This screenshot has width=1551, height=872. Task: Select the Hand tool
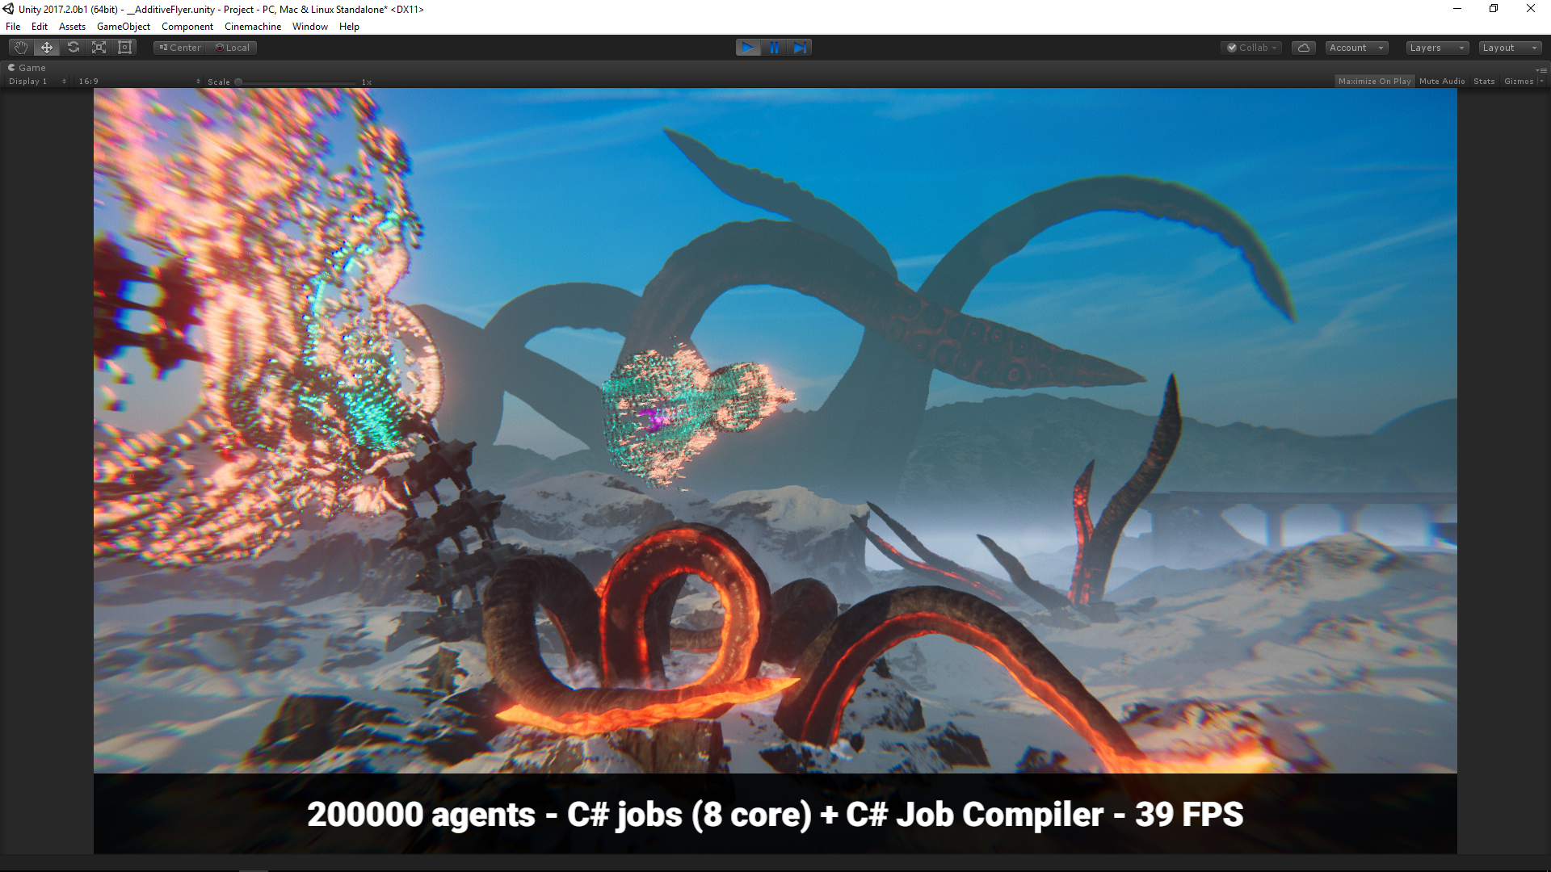click(21, 48)
